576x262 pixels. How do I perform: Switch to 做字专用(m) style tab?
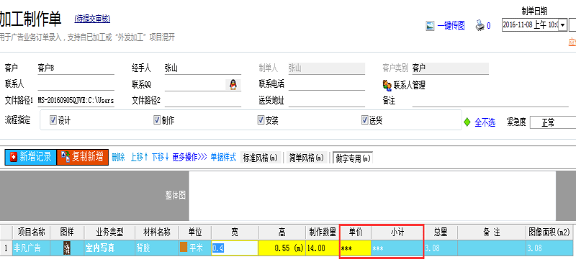pyautogui.click(x=353, y=158)
